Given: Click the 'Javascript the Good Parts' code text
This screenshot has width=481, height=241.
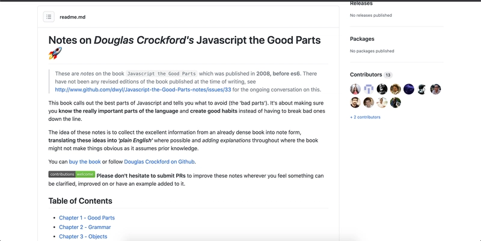Looking at the screenshot, I should point(161,73).
